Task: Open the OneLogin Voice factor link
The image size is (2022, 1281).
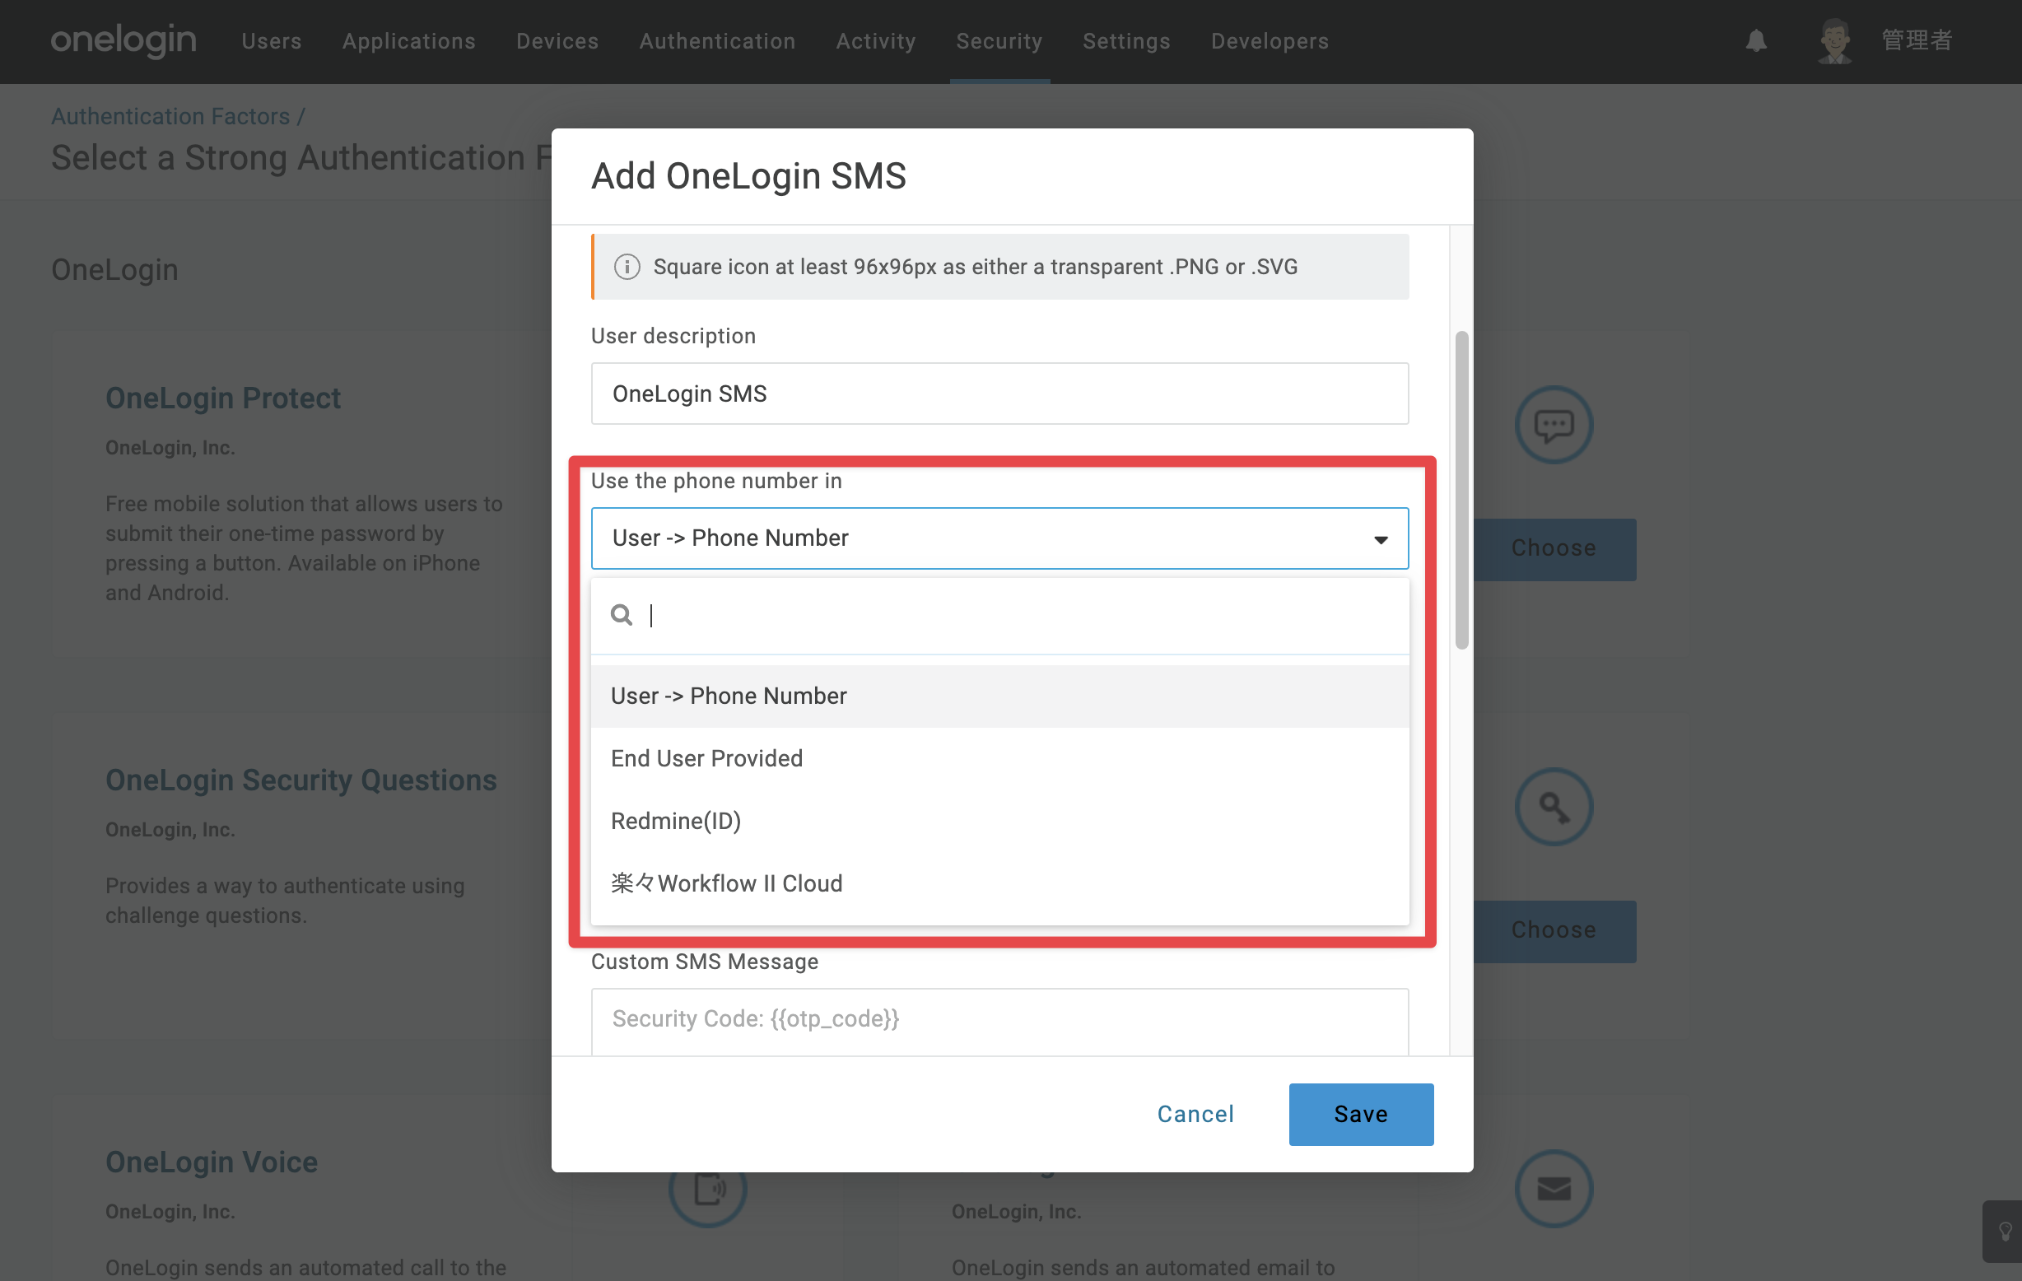Action: [212, 1162]
